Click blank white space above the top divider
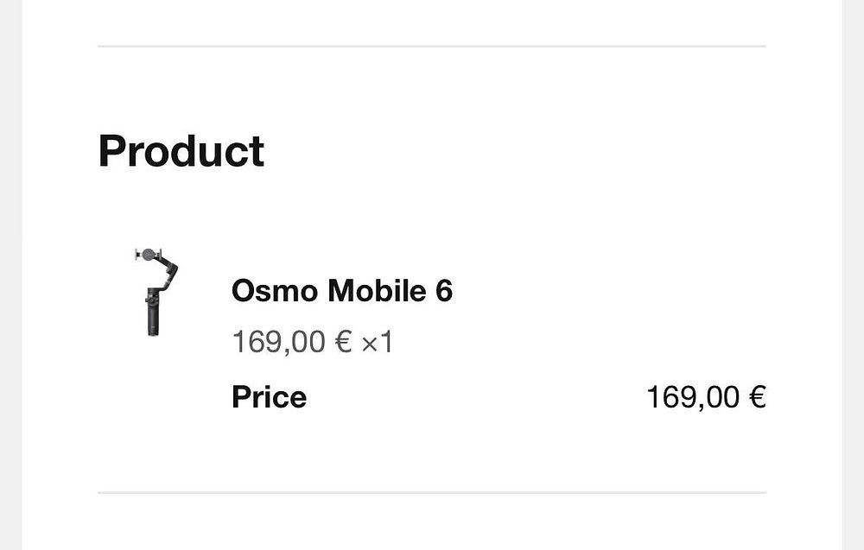864x550 pixels. (432, 21)
